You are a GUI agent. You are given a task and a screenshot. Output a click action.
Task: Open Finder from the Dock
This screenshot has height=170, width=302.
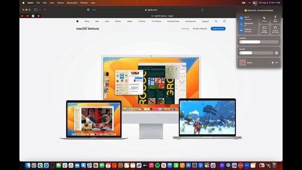tap(28, 165)
